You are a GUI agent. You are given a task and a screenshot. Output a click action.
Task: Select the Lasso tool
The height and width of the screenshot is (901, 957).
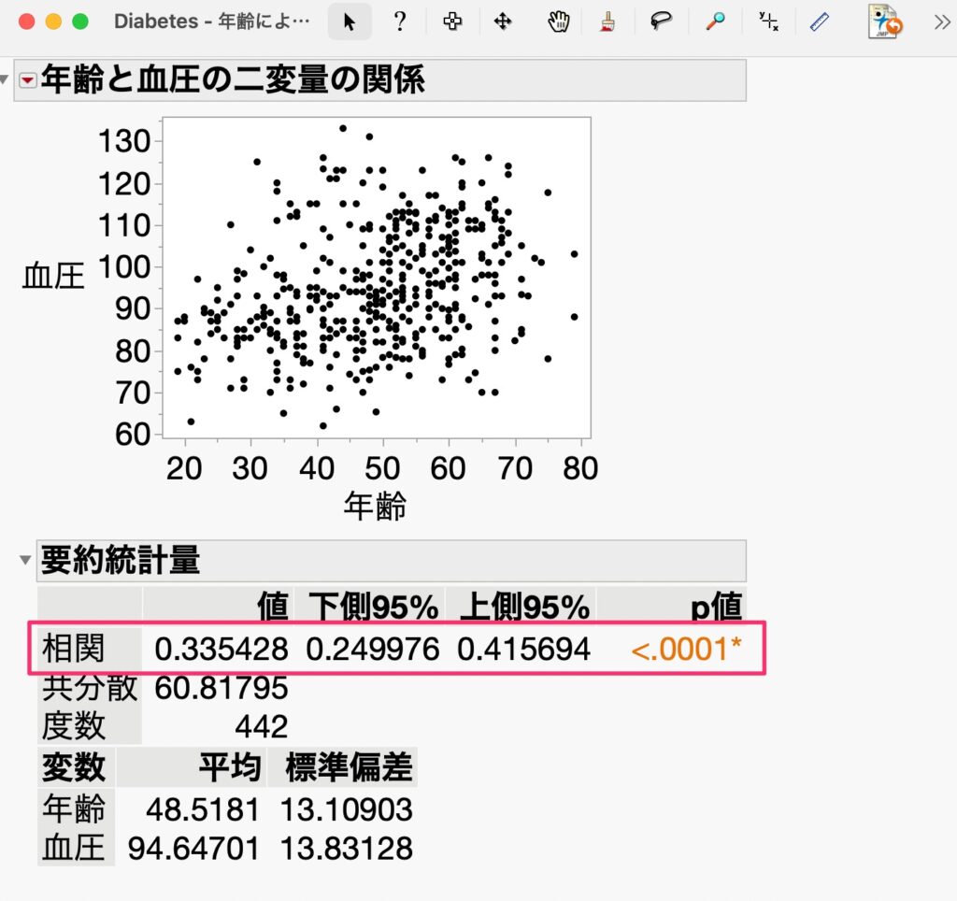pos(662,22)
